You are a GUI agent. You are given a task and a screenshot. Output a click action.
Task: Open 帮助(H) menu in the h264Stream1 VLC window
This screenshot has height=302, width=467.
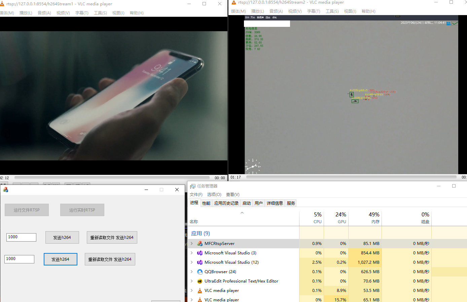pyautogui.click(x=137, y=13)
